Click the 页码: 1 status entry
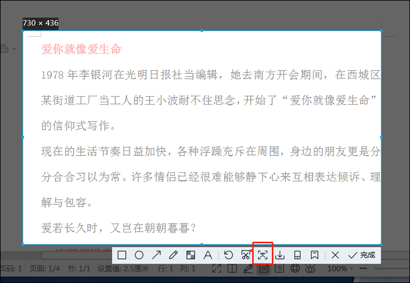The image size is (410, 283). (x=11, y=268)
